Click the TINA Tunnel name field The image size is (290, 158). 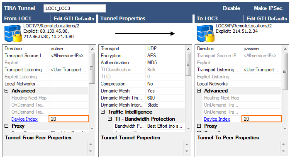click(75, 8)
